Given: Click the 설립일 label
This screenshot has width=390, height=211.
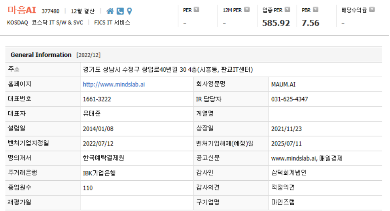Looking at the screenshot, I should point(17,128).
